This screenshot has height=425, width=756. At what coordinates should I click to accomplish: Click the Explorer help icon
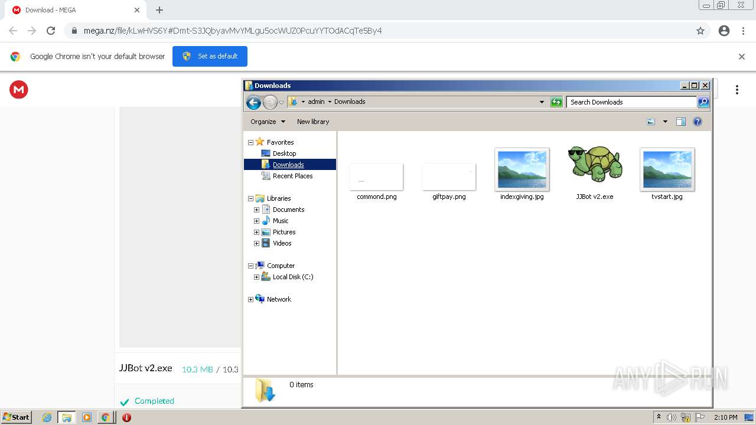698,122
